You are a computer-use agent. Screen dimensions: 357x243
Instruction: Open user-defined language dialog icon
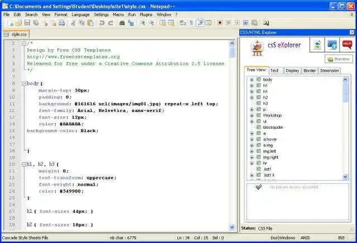[209, 23]
